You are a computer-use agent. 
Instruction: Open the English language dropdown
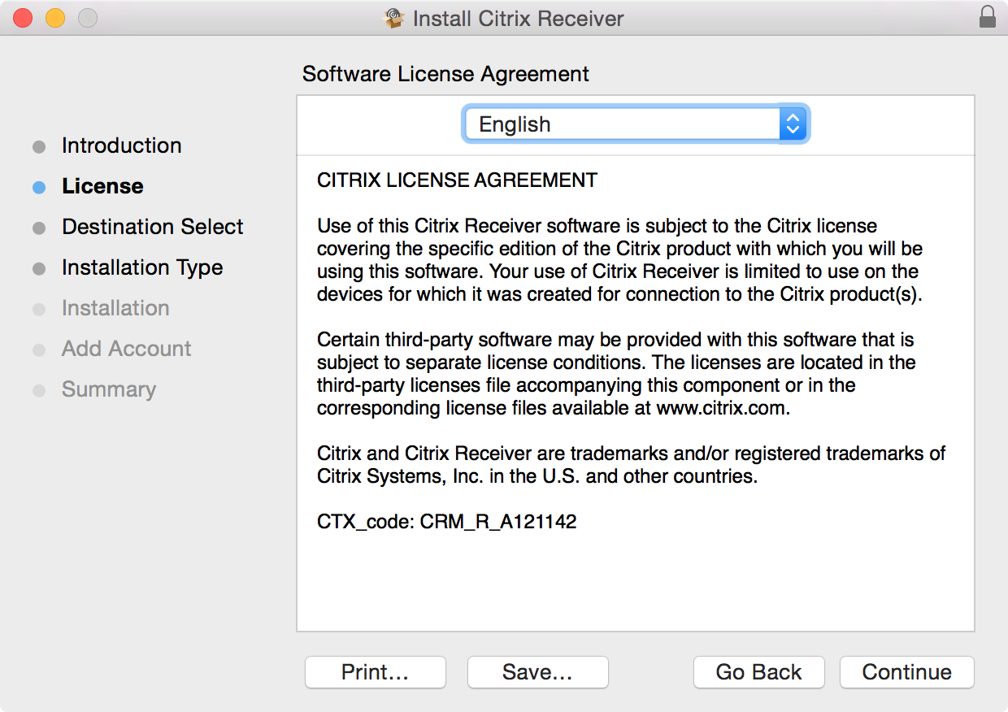(636, 124)
